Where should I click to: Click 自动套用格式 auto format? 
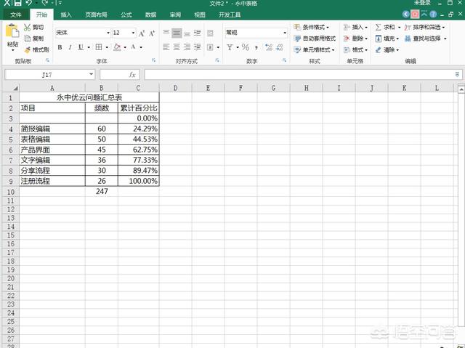(315, 39)
